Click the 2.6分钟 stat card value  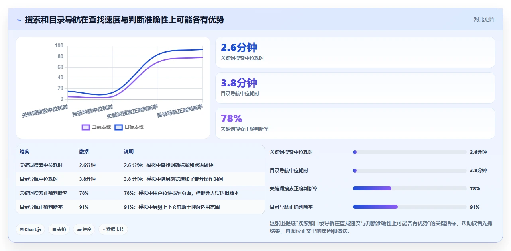(239, 47)
